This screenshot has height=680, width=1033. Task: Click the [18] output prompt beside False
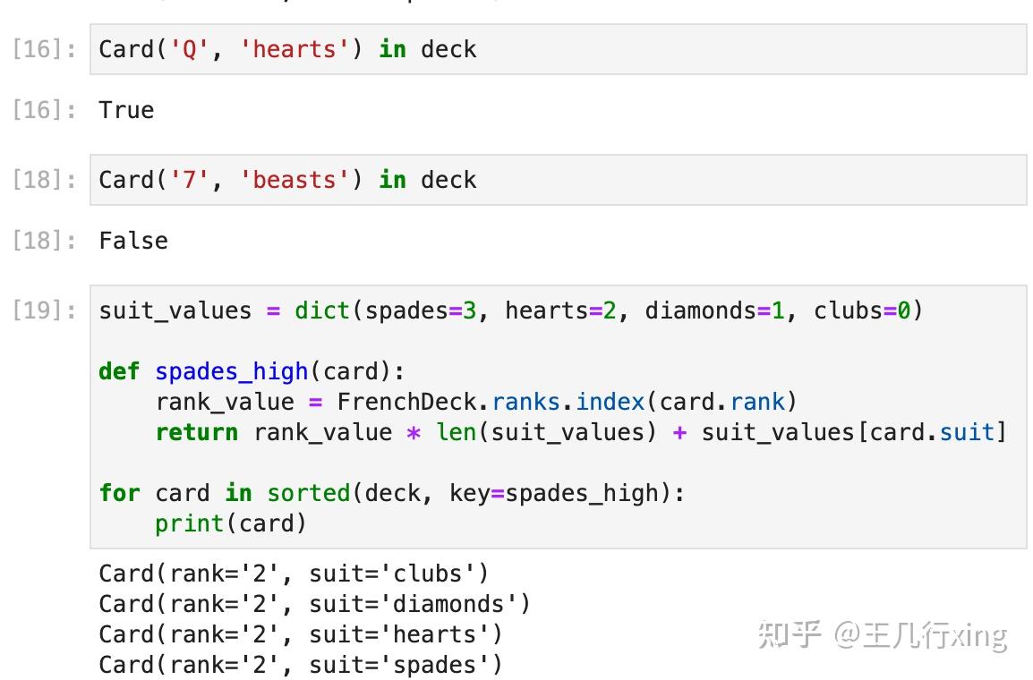click(x=44, y=241)
